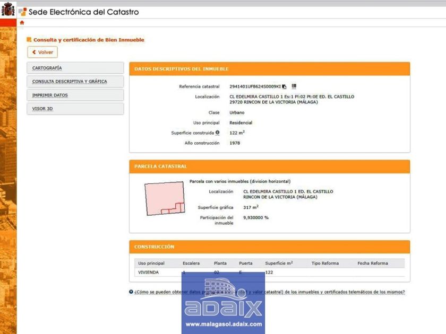Click the home icon in the breadcrumb bar
Image resolution: width=446 pixels, height=334 pixels.
tap(22, 23)
